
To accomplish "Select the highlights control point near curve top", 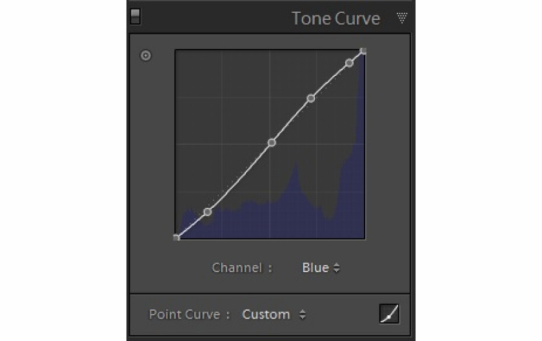I will click(x=349, y=63).
